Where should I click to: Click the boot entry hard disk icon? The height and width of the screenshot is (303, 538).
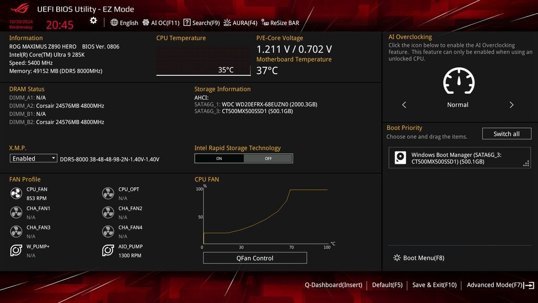pos(400,158)
